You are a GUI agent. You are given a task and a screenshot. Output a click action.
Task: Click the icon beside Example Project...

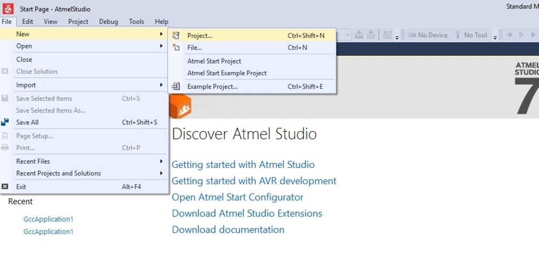pos(176,86)
